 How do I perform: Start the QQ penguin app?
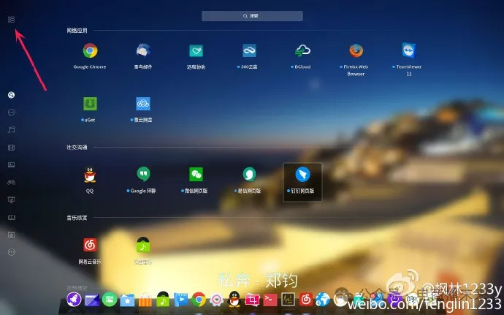coord(90,175)
